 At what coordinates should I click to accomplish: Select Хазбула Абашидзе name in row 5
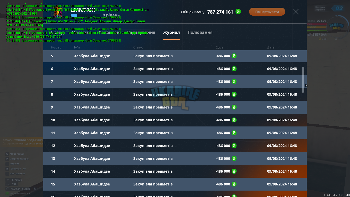[92, 56]
